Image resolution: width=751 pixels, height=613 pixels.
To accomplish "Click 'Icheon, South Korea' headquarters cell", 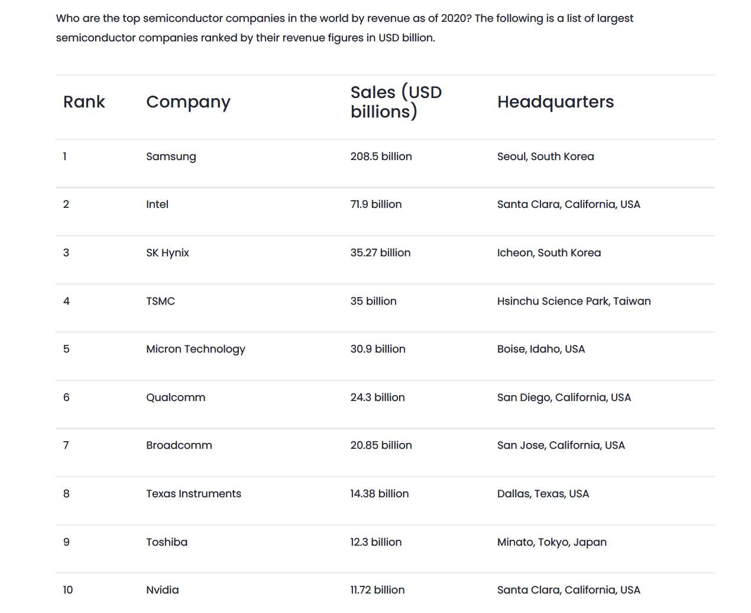I will point(549,253).
